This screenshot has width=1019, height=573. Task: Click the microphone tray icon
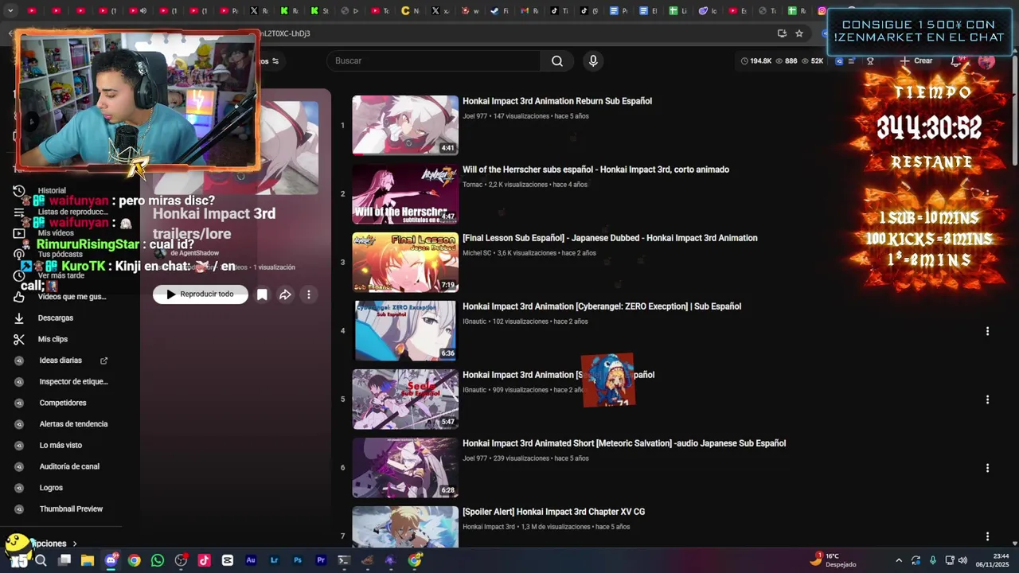[933, 560]
